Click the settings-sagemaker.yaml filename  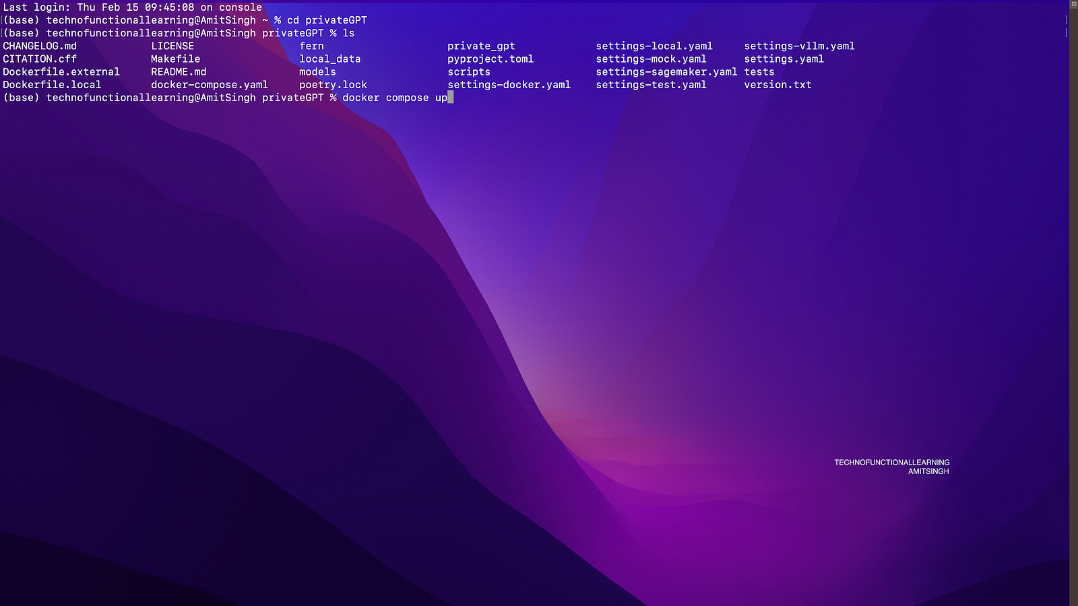coord(666,72)
